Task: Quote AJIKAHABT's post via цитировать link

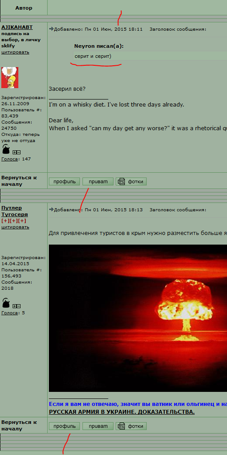Action: point(15,52)
